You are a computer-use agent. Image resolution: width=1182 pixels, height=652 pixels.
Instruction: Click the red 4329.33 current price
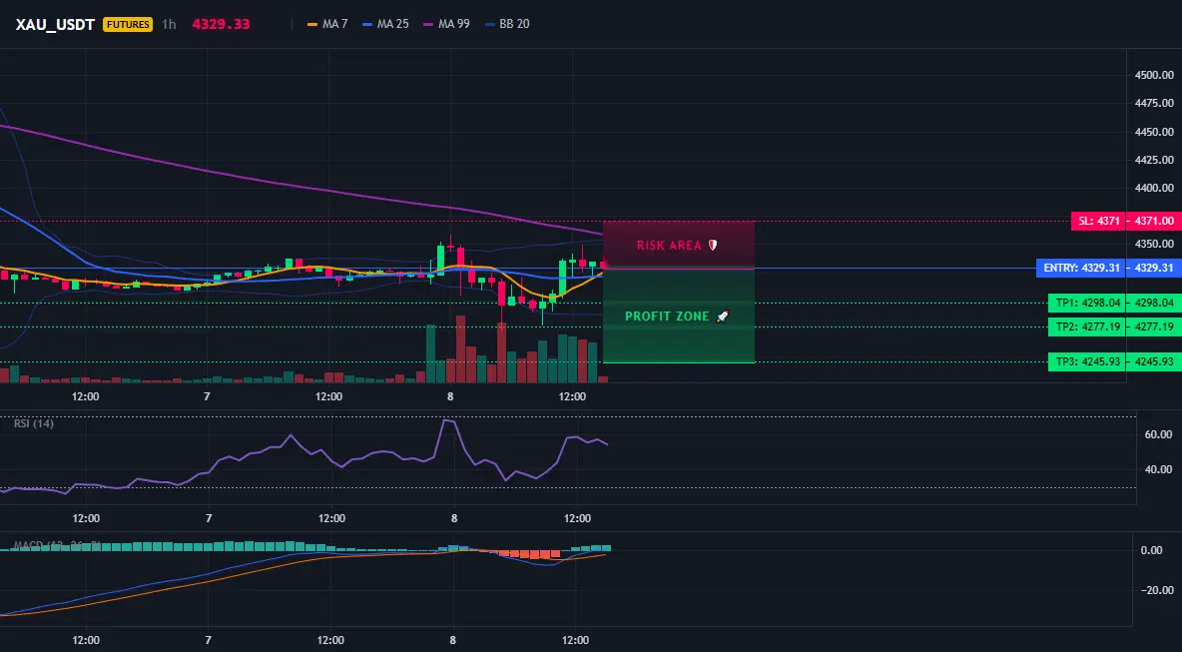point(221,24)
